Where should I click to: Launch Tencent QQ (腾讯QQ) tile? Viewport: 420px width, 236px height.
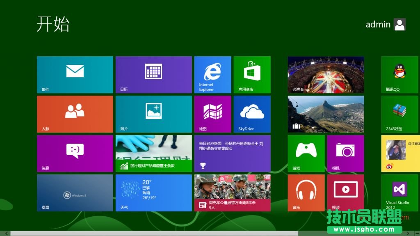pos(399,75)
